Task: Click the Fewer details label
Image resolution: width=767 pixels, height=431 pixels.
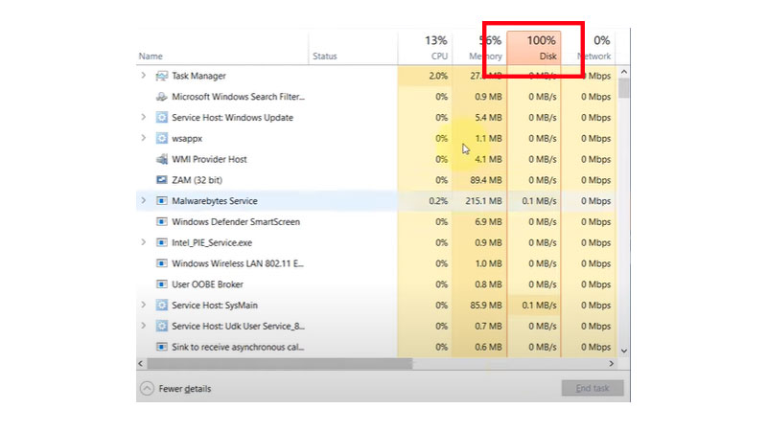Action: coord(185,389)
